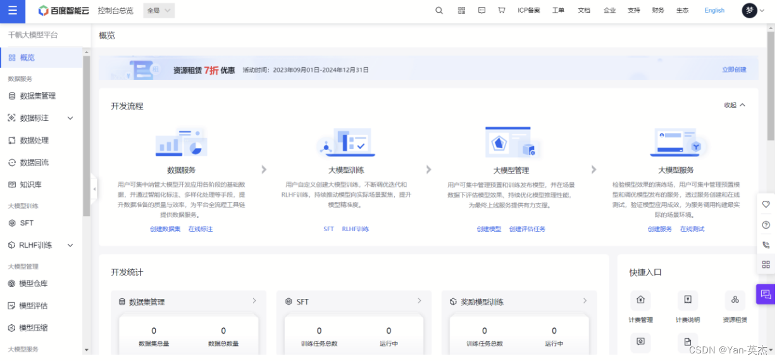Open 计费管理 shortcut icon
This screenshot has width=777, height=361.
pyautogui.click(x=640, y=300)
